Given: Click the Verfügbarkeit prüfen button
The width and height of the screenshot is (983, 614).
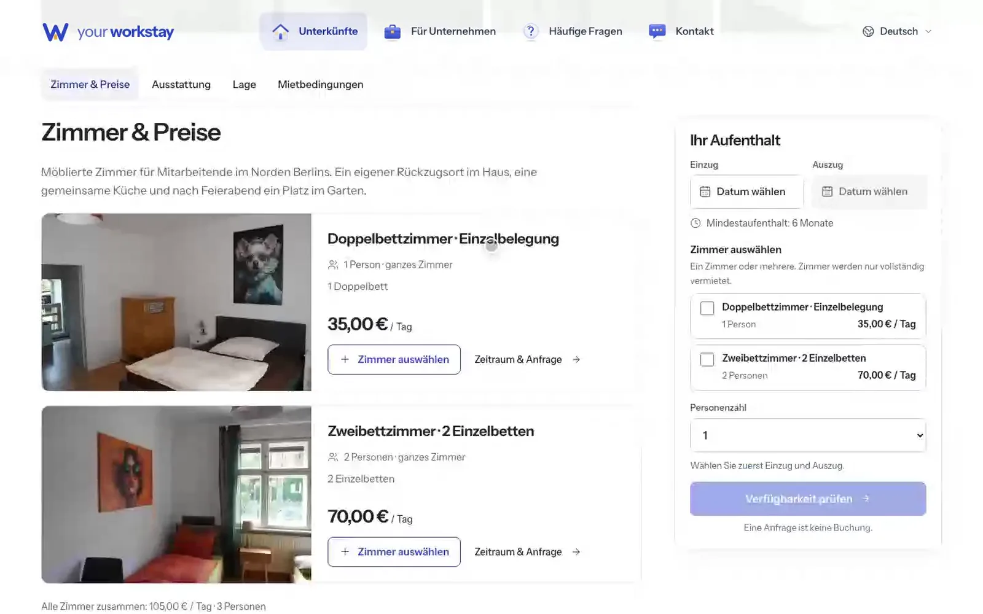Looking at the screenshot, I should (808, 499).
